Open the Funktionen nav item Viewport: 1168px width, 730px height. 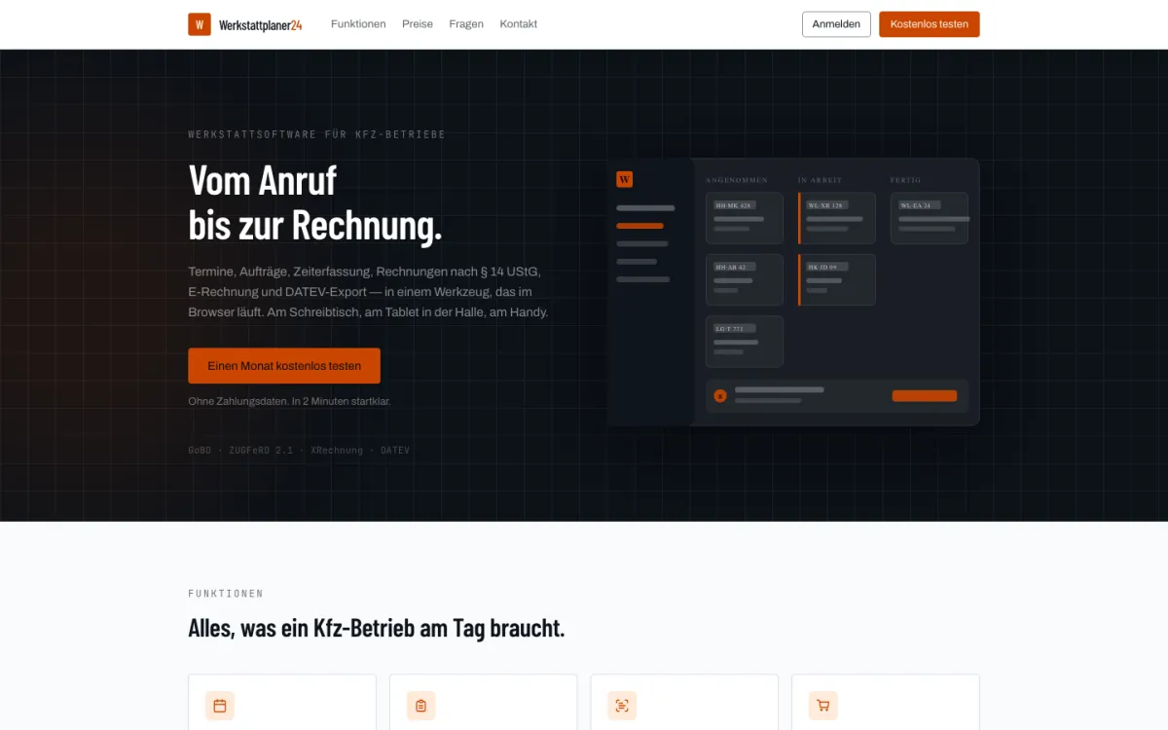(358, 24)
